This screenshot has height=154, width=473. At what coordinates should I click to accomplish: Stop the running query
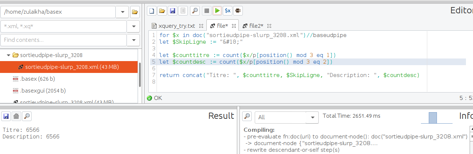pyautogui.click(x=207, y=11)
